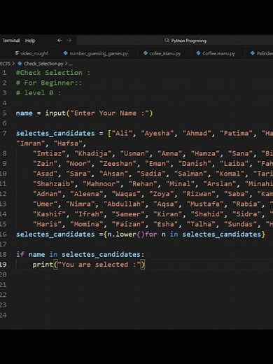Viewport: 273px width, 364px height.
Task: Click the Python Progrming search box
Action: click(175, 41)
